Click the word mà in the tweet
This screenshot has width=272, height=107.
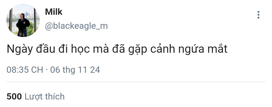point(101,49)
